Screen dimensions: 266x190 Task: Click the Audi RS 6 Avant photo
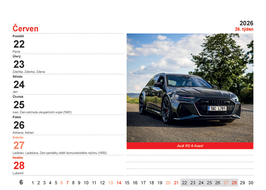[190, 88]
